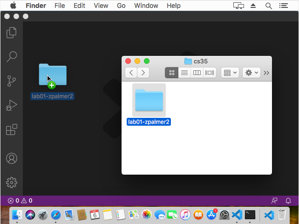The image size is (299, 224).
Task: Open the Run and Debug view
Action: click(12, 106)
